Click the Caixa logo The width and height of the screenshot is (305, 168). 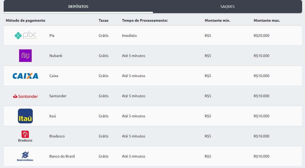point(25,76)
